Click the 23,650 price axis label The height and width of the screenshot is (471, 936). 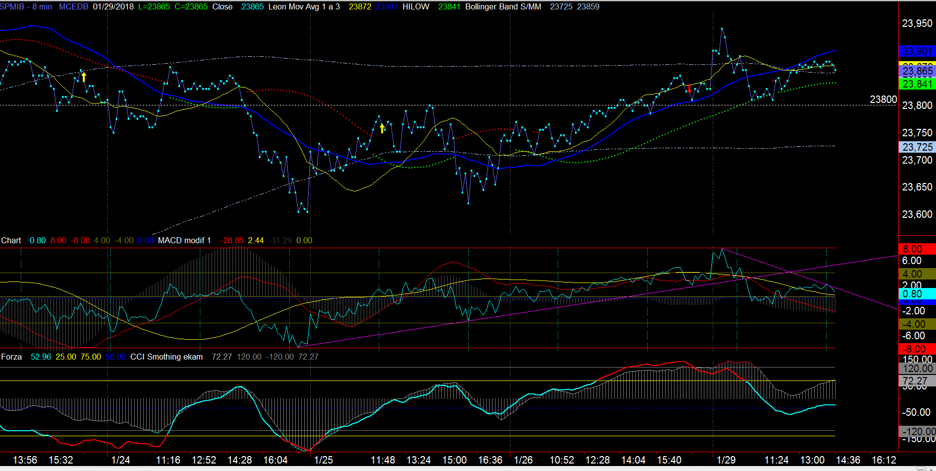pyautogui.click(x=917, y=187)
